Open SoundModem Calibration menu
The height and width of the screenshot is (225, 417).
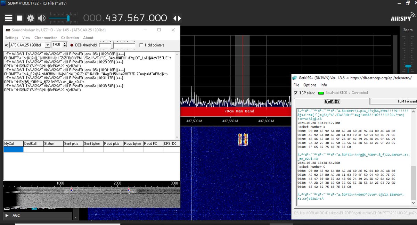[70, 37]
